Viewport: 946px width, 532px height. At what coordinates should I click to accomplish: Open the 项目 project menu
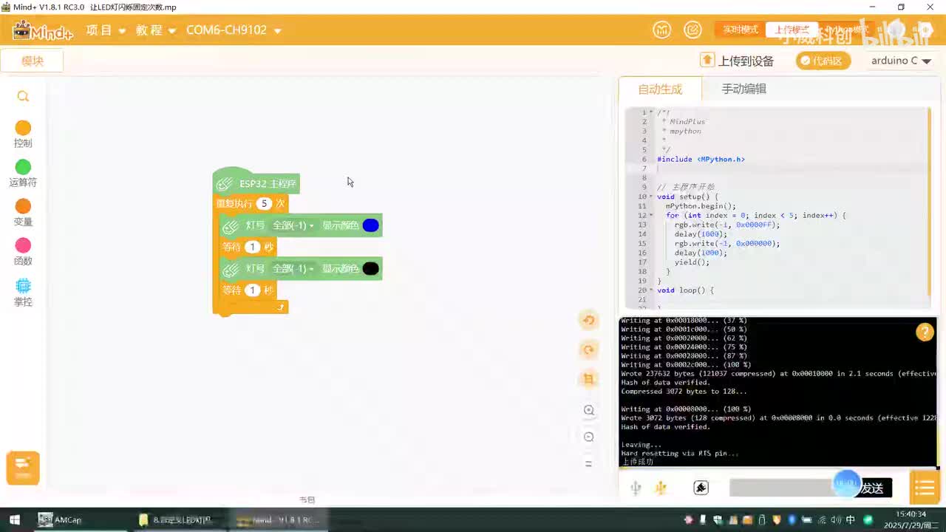[106, 30]
